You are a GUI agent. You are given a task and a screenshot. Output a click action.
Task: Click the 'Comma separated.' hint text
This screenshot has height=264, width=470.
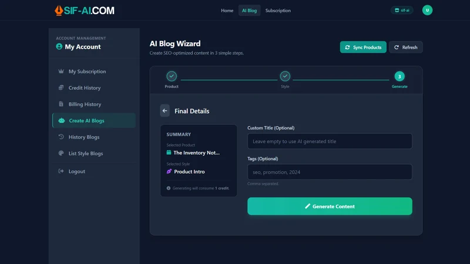(263, 184)
